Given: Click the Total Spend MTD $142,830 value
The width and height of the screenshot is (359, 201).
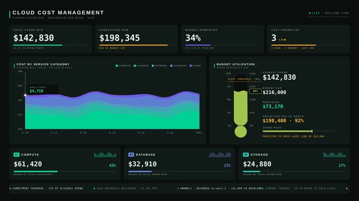Looking at the screenshot, I should (x=34, y=38).
